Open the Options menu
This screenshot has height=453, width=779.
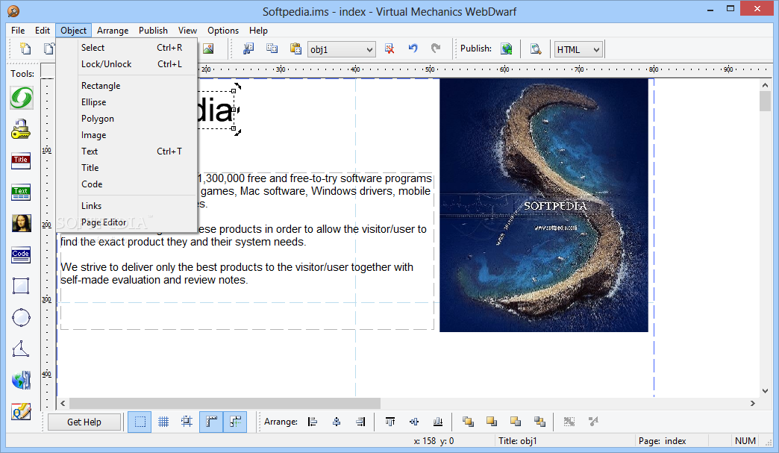tap(223, 31)
